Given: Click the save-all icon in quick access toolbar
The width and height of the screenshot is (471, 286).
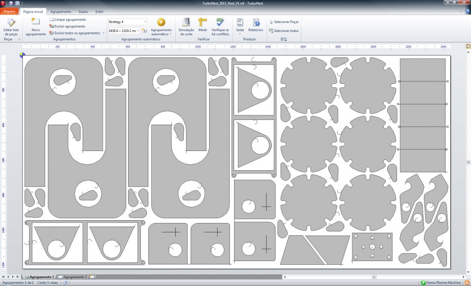Looking at the screenshot, I should pyautogui.click(x=17, y=3).
